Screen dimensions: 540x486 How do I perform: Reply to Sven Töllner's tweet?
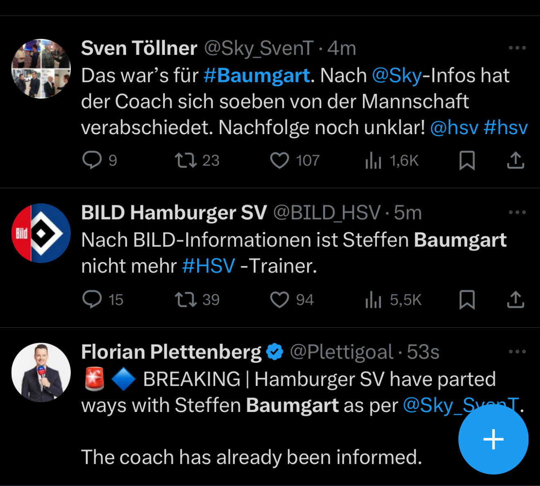point(92,160)
